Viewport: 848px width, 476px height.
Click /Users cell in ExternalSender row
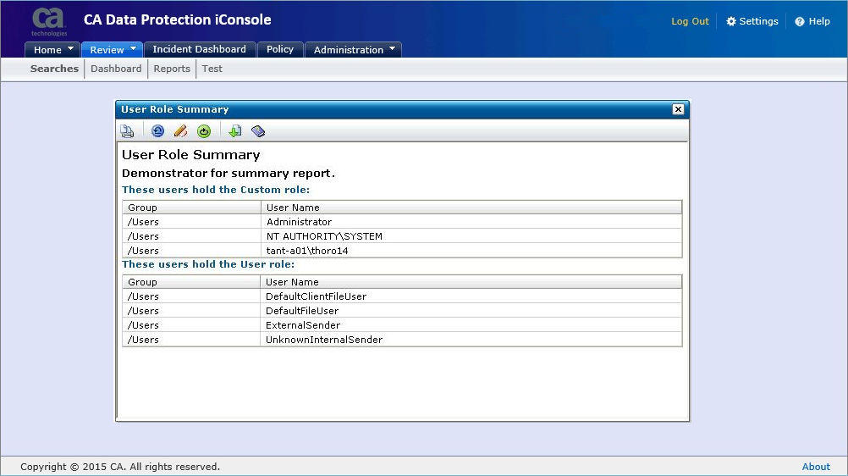coord(192,325)
